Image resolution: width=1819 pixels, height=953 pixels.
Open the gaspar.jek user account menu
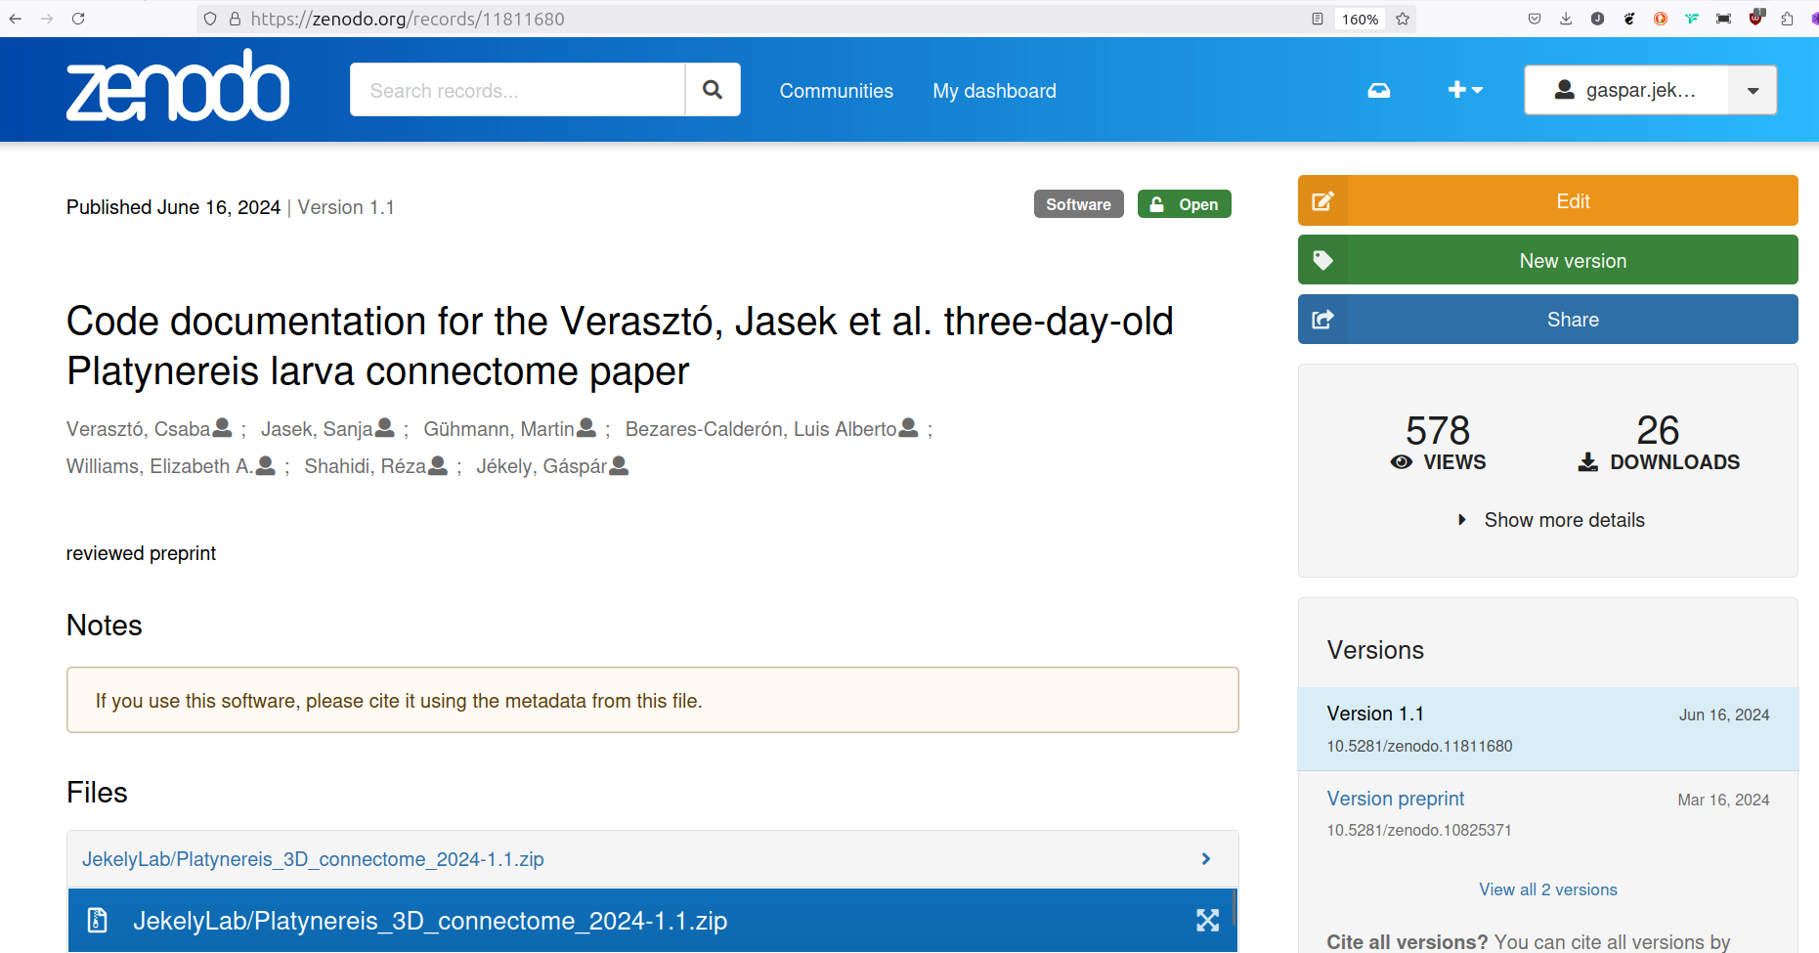click(1650, 90)
